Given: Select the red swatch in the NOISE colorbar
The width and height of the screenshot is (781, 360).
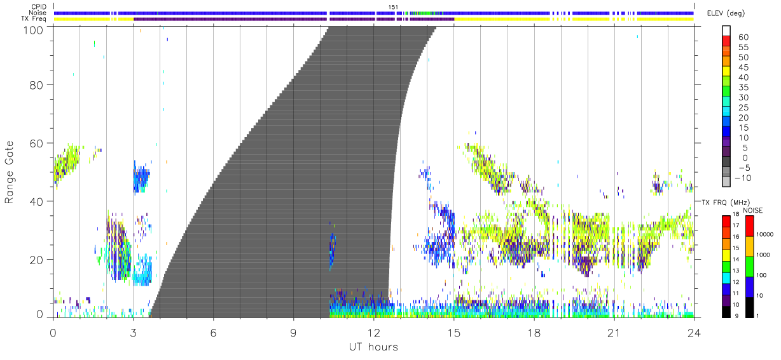Looking at the screenshot, I should coord(749,225).
